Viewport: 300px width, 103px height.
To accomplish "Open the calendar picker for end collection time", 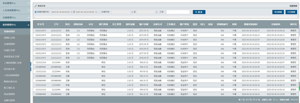I will 95,12.
